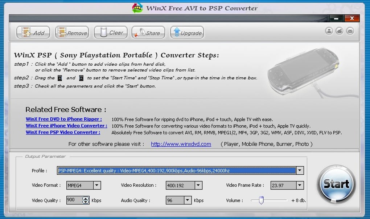Expand the Profile dropdown list
Viewport: 370px width, 219px height.
click(300, 170)
